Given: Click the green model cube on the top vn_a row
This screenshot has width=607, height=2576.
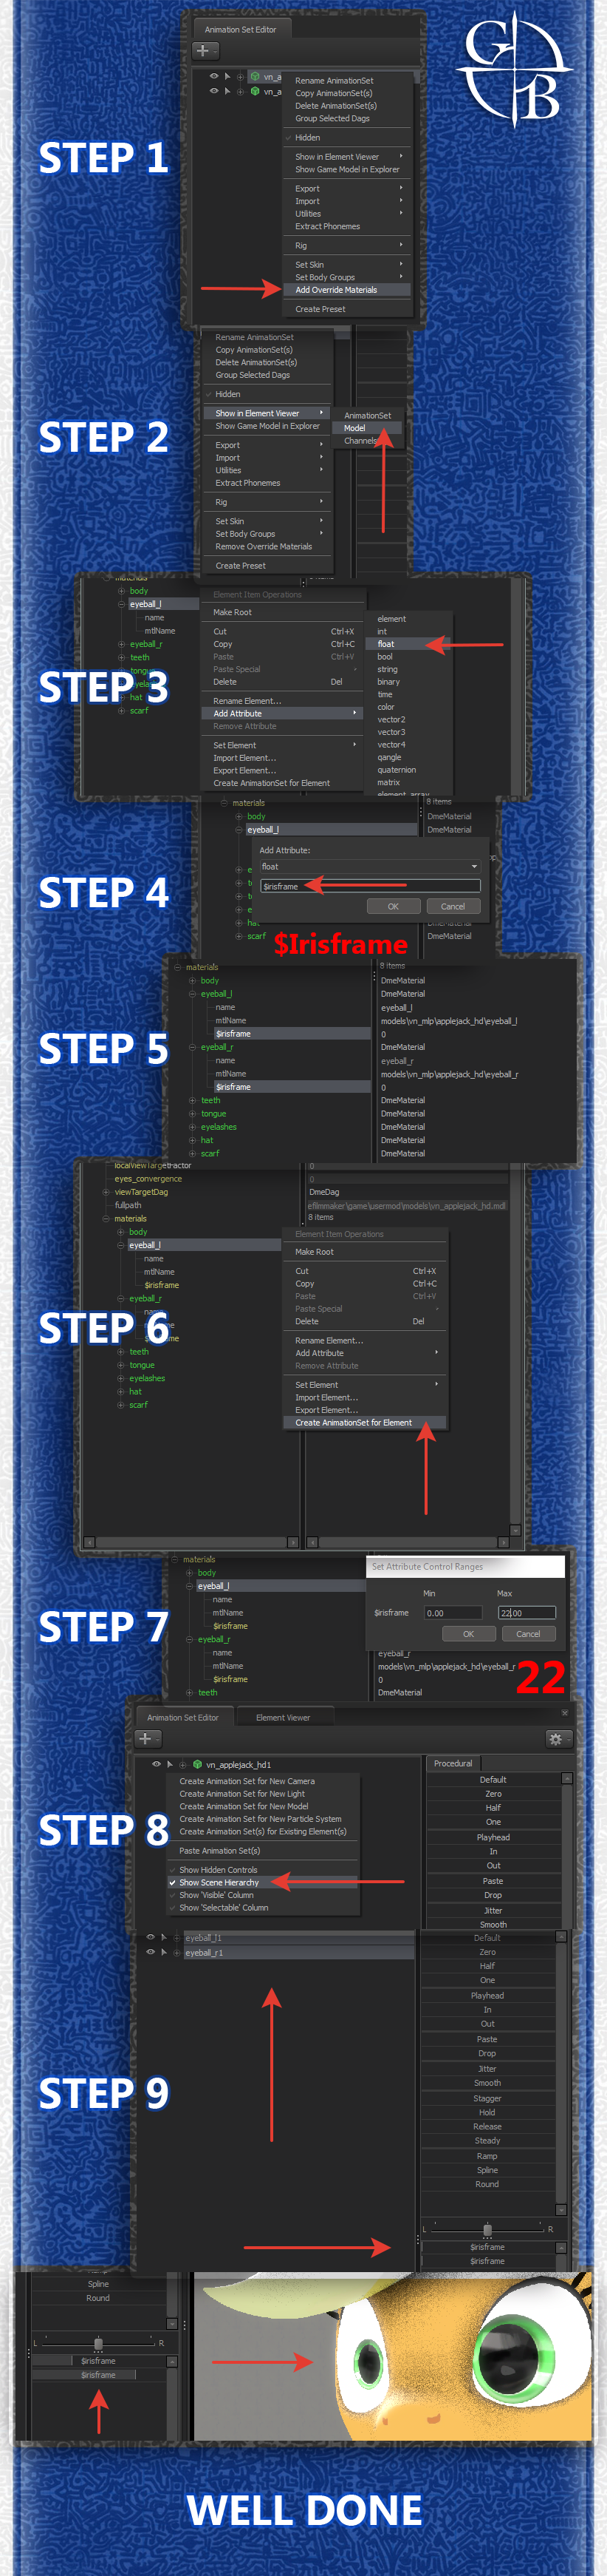Looking at the screenshot, I should tap(255, 76).
